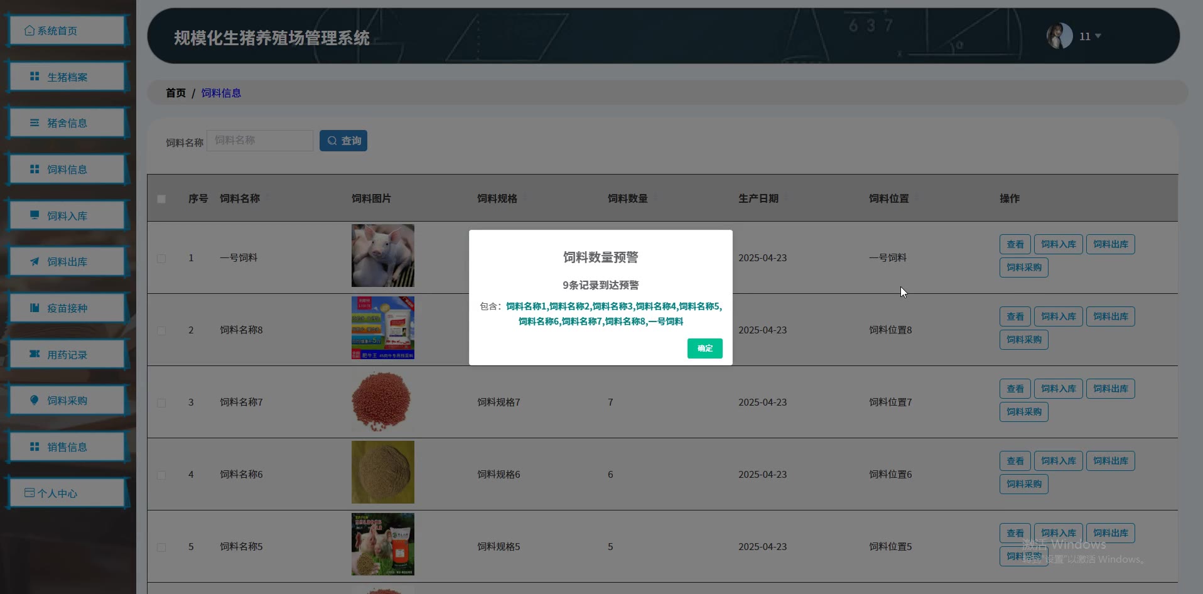Click 饲料出库 button in the 饲料名称6 row
This screenshot has width=1203, height=594.
pos(1110,461)
